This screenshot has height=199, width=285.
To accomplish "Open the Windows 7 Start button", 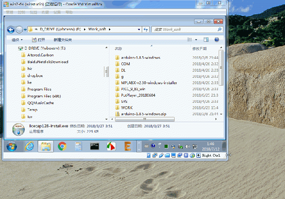I will (x=12, y=146).
